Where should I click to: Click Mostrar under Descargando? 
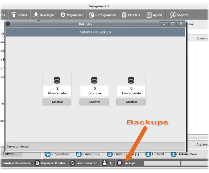(x=131, y=102)
